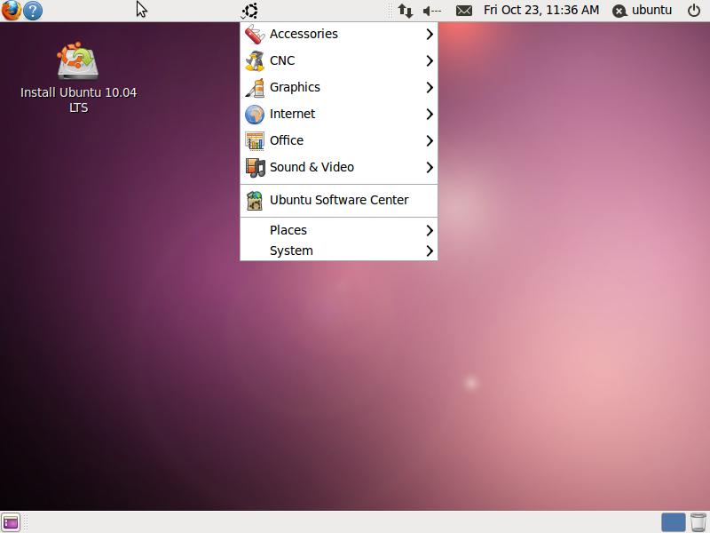Expand the Internet submenu arrow
This screenshot has width=710, height=533.
[430, 115]
